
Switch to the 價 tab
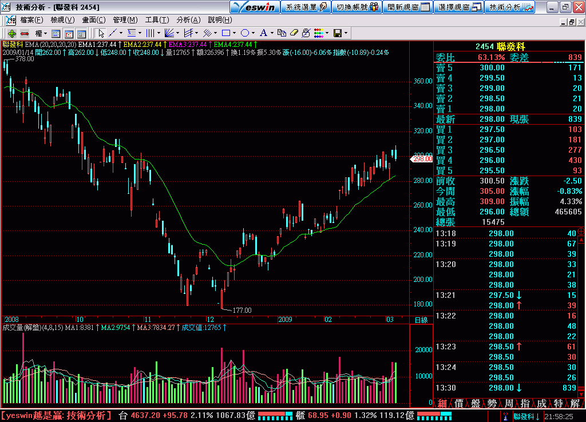pyautogui.click(x=458, y=403)
